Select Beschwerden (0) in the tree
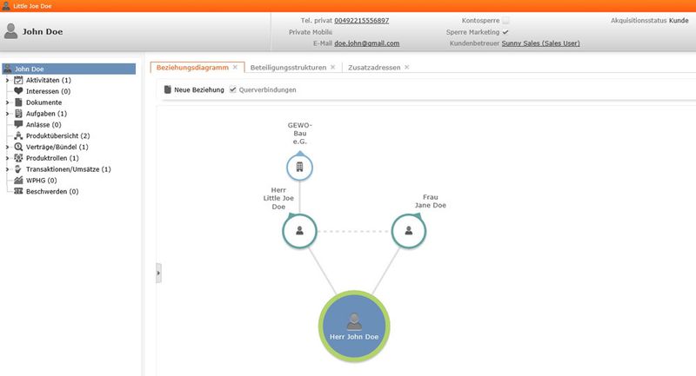The width and height of the screenshot is (696, 376). point(52,191)
